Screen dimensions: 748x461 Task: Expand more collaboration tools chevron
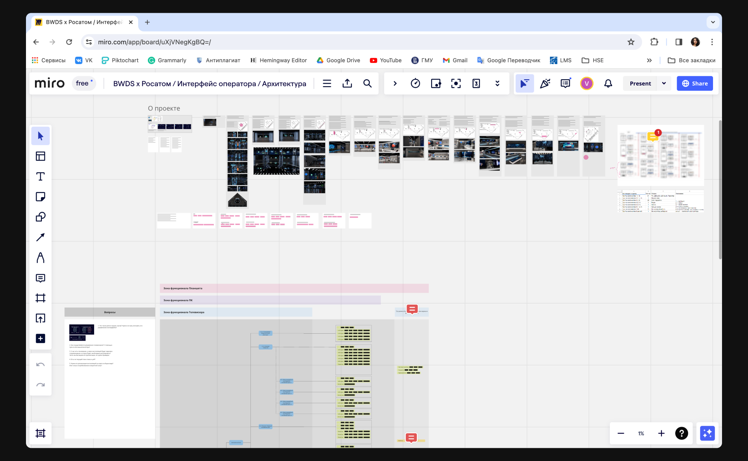click(497, 83)
